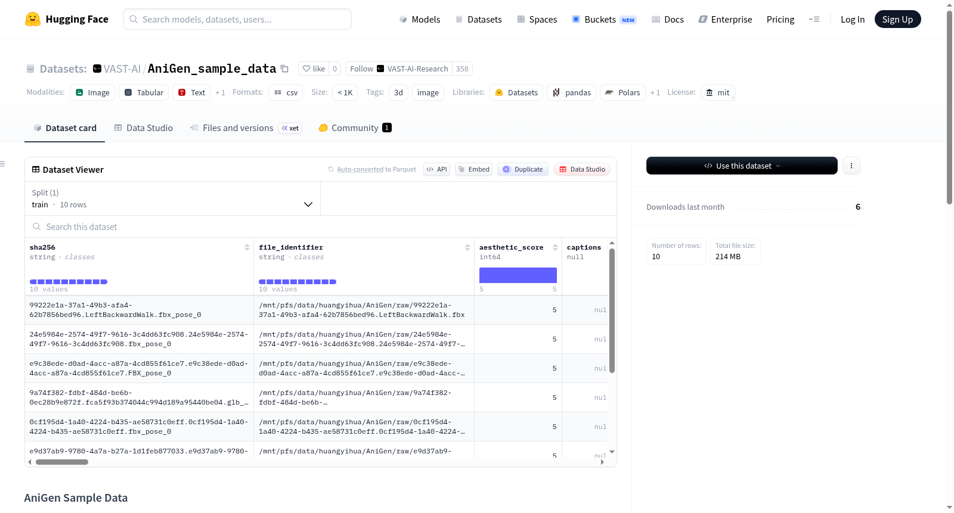View the VAST-AI-Research follower count 358

[462, 69]
